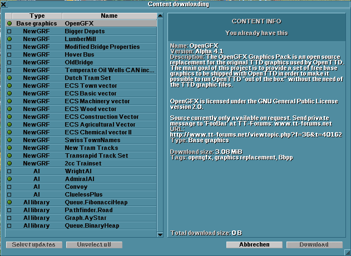Tick the Queue.BinaryHeap checkbox
The image size is (351, 256).
click(9, 226)
